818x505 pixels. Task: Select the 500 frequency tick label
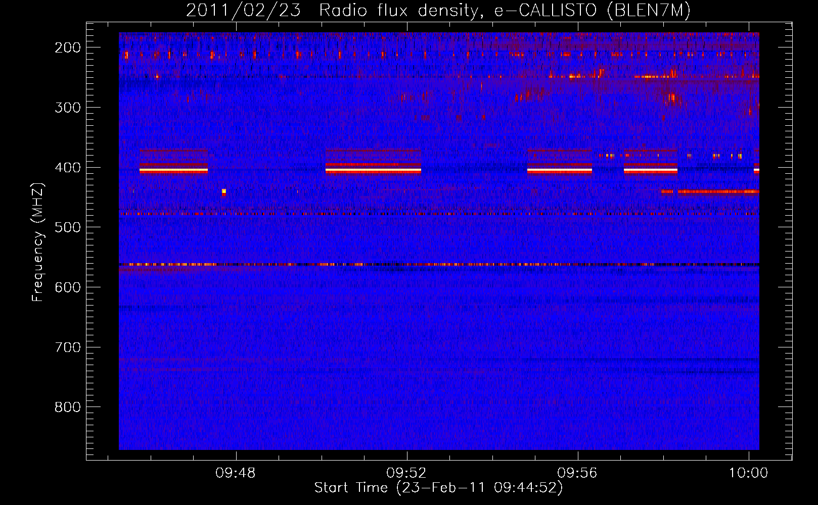pos(68,227)
